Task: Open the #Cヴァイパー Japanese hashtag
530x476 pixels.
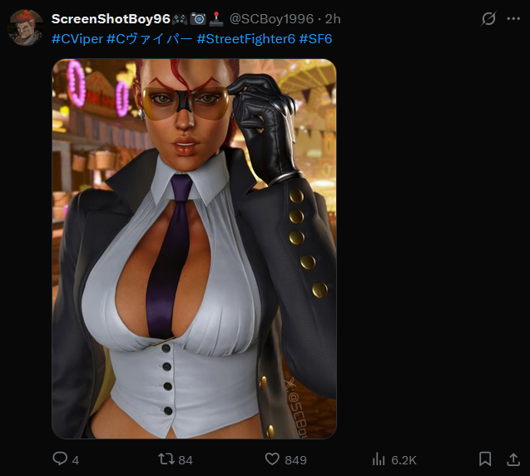Action: (150, 39)
